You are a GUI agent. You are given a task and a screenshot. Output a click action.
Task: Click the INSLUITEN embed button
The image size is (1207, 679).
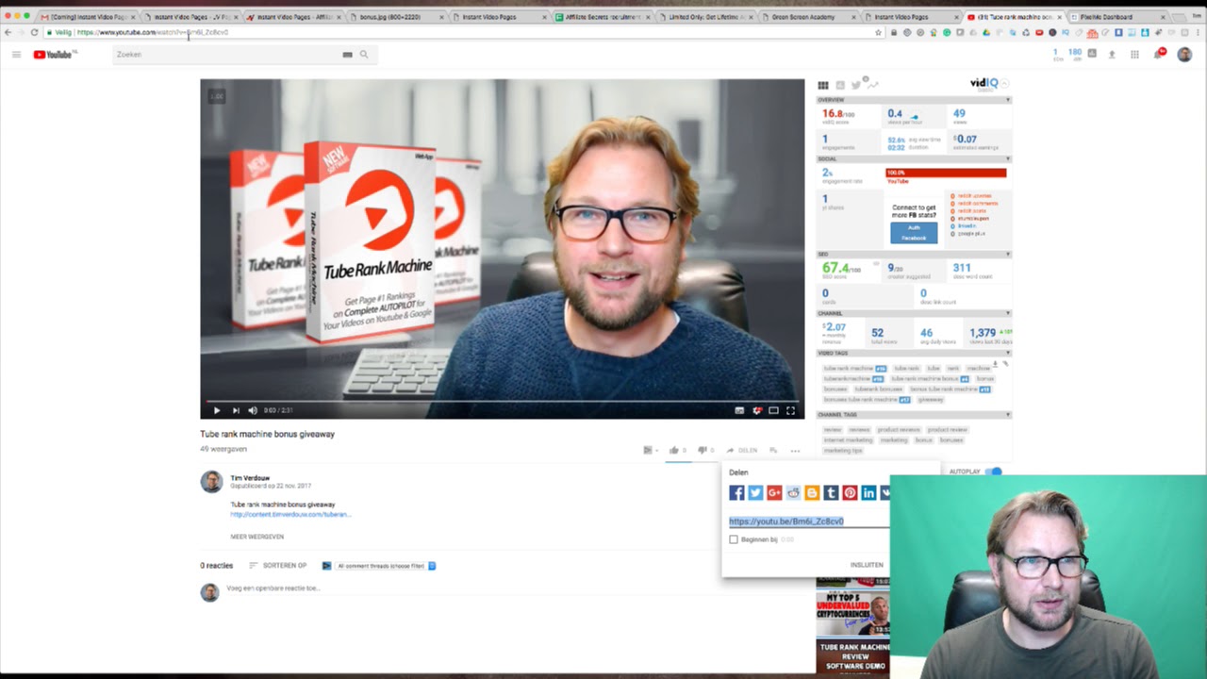[x=867, y=565]
